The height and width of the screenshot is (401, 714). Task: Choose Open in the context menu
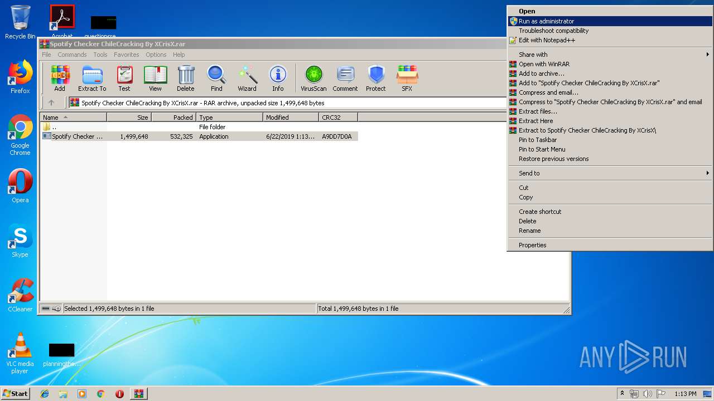[610, 11]
